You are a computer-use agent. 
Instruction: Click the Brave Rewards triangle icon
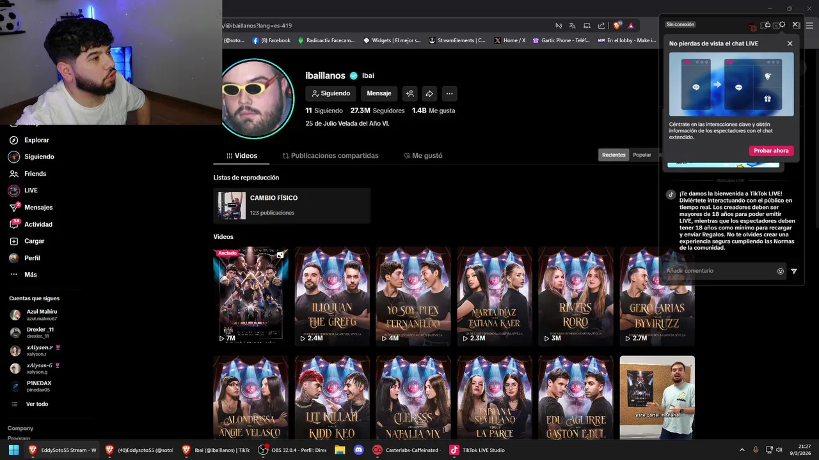point(631,26)
